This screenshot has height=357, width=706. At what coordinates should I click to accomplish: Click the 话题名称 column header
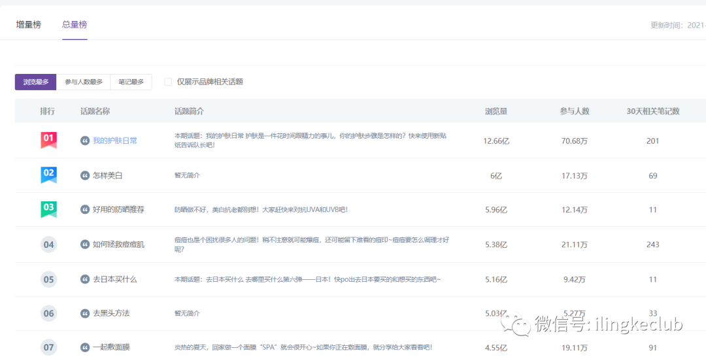95,111
